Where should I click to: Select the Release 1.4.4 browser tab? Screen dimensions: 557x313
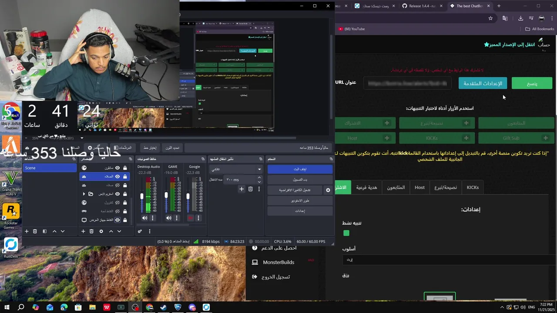click(421, 6)
